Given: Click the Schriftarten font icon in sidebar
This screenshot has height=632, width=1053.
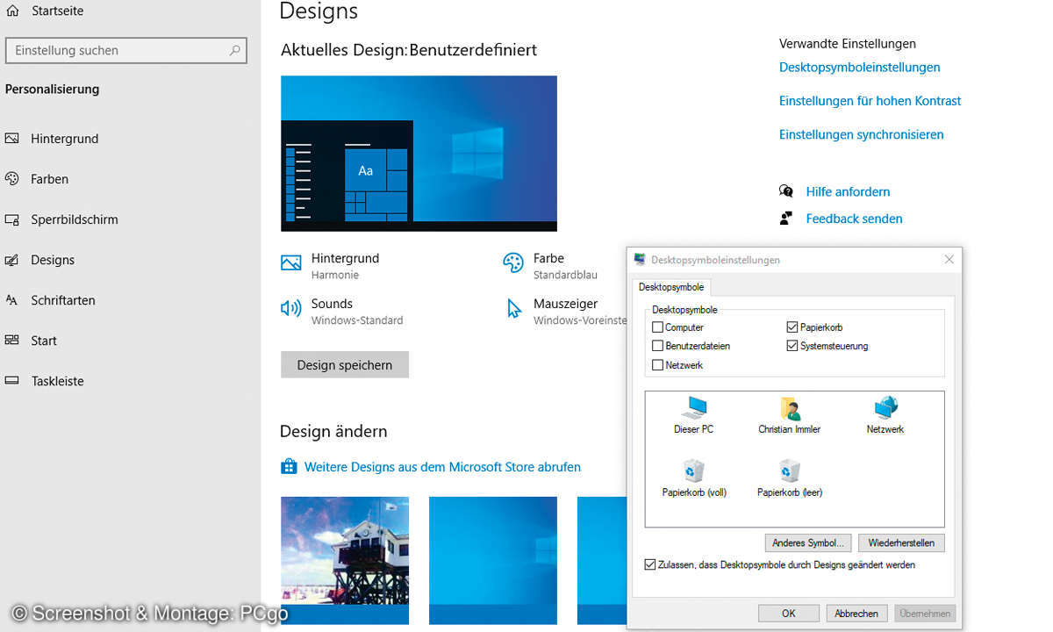Looking at the screenshot, I should click(12, 300).
